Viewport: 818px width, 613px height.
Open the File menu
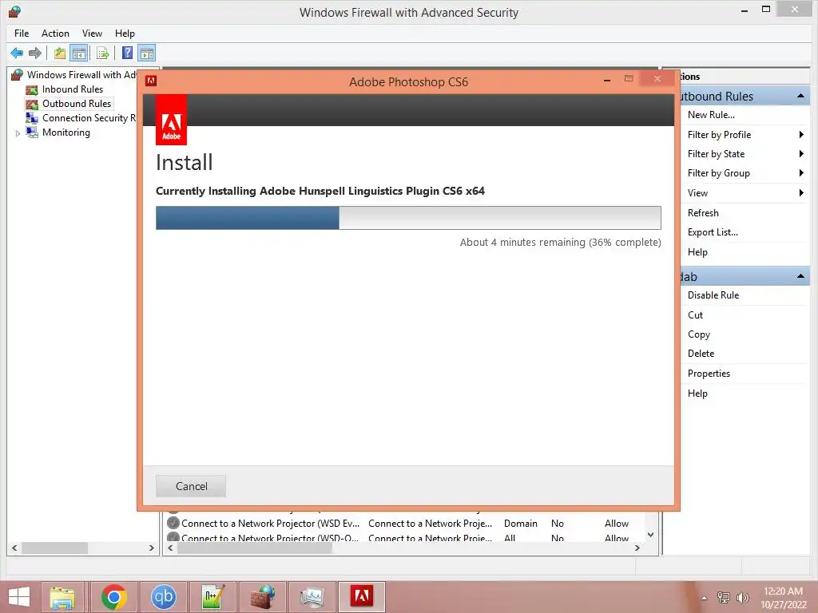(22, 34)
